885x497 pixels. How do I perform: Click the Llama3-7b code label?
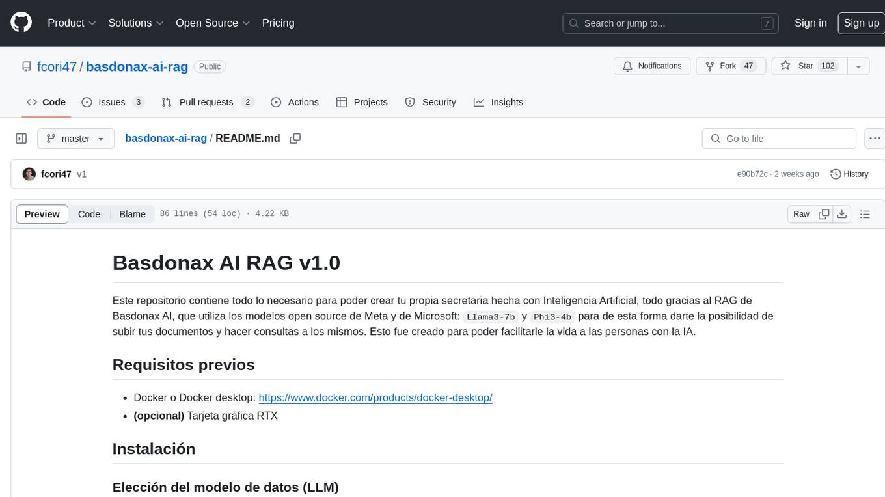click(x=491, y=317)
